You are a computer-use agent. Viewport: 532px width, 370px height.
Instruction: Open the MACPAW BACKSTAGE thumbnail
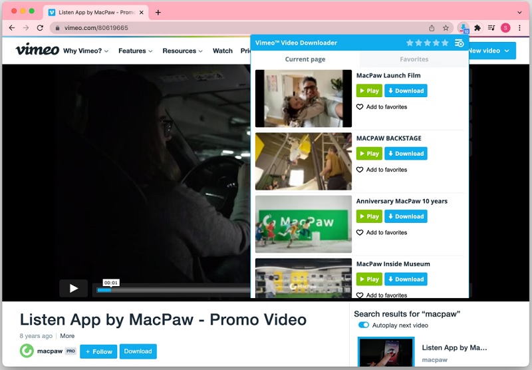tap(303, 161)
